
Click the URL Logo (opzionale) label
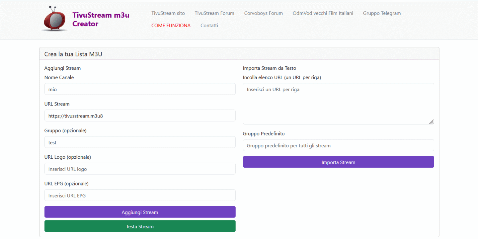68,157
